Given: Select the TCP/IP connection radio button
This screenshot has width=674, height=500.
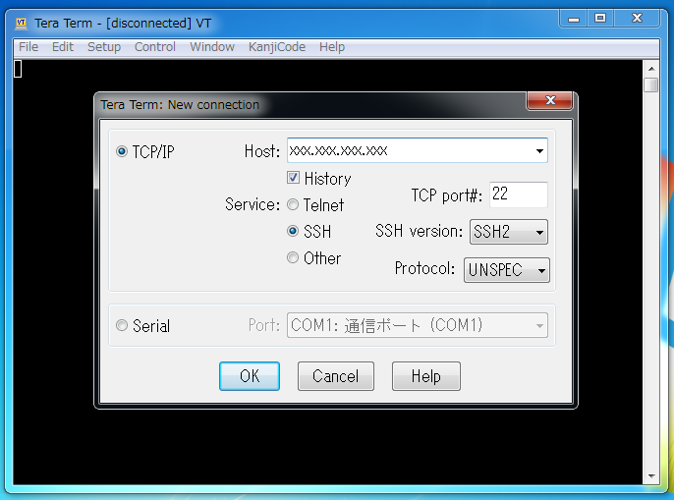Looking at the screenshot, I should point(122,151).
